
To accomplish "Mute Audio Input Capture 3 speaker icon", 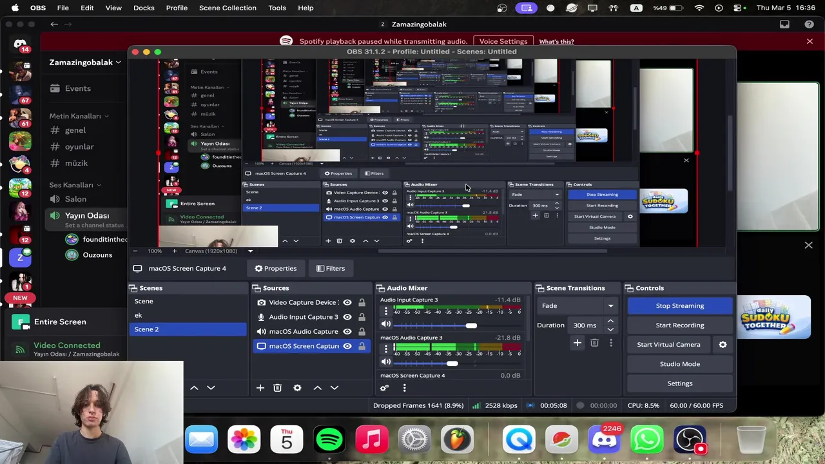I will pyautogui.click(x=385, y=325).
